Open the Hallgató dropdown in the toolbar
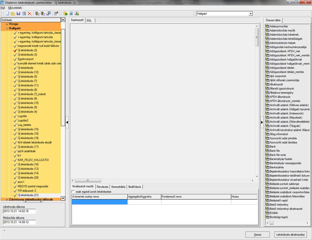This screenshot has height=240, width=312. click(x=250, y=13)
